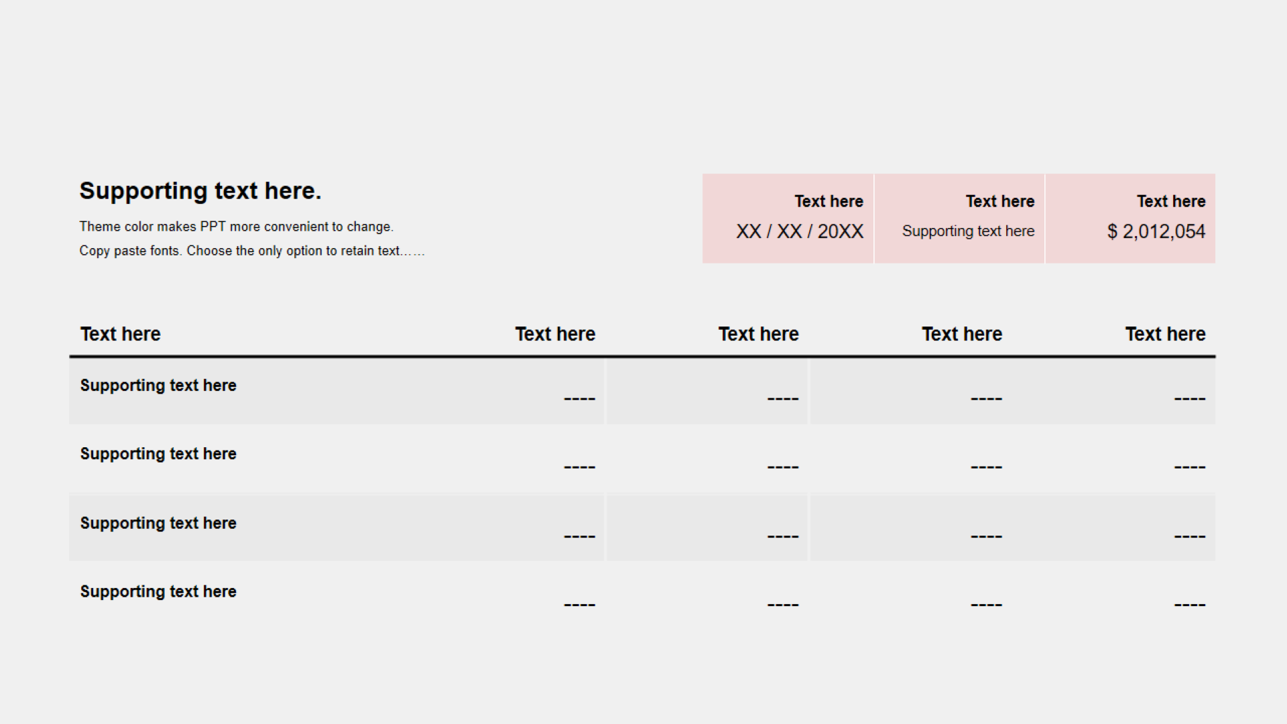Select 'Supporting text here' inside the pink card
The width and height of the screenshot is (1287, 724).
pos(968,231)
